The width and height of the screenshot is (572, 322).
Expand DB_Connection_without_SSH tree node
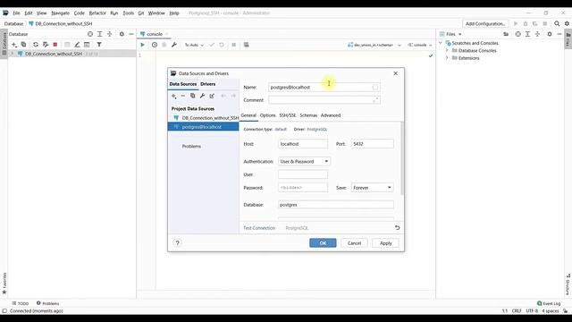(13, 54)
